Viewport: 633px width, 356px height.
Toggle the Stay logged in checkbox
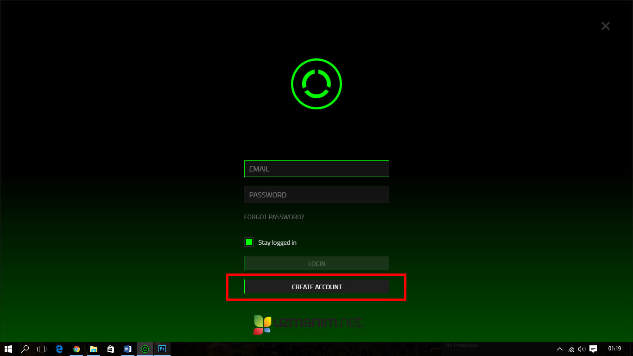[x=249, y=242]
